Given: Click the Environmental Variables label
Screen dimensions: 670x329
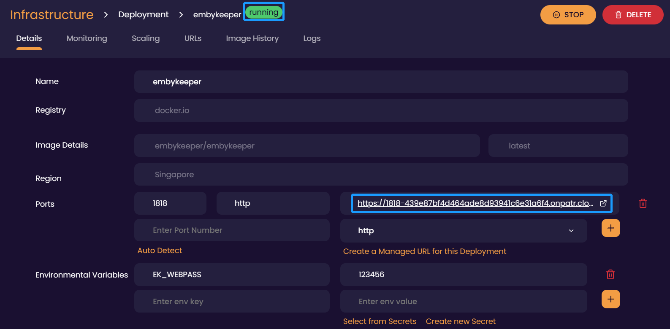Looking at the screenshot, I should pyautogui.click(x=81, y=275).
